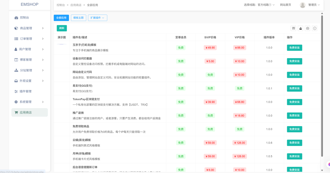
Task: Click the gear icon beside 系统管理
Action: 16,102
